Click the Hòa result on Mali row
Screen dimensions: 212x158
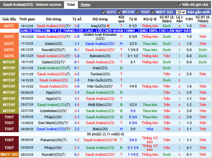(x=150, y=129)
